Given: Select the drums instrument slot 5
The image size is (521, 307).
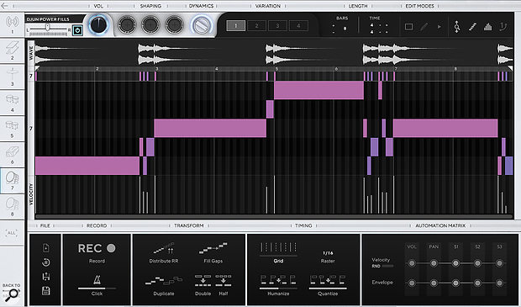Looking at the screenshot, I should click(13, 129).
